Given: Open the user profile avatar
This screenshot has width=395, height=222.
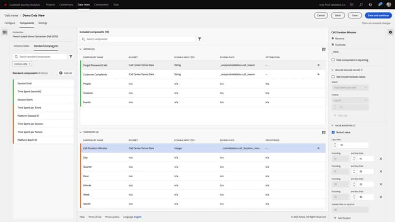Looking at the screenshot, I should click(x=389, y=5).
